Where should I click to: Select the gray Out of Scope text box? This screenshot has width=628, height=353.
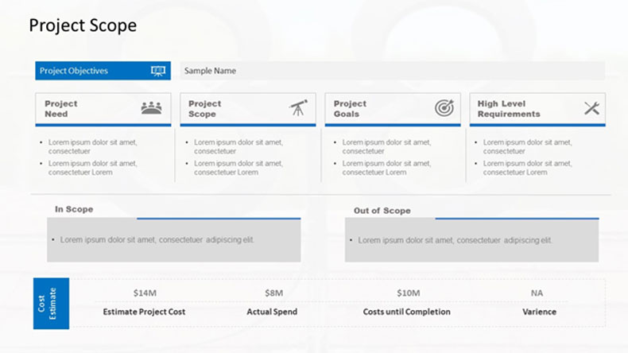472,240
